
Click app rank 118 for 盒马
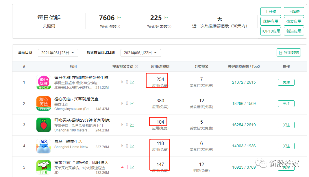click(x=160, y=143)
